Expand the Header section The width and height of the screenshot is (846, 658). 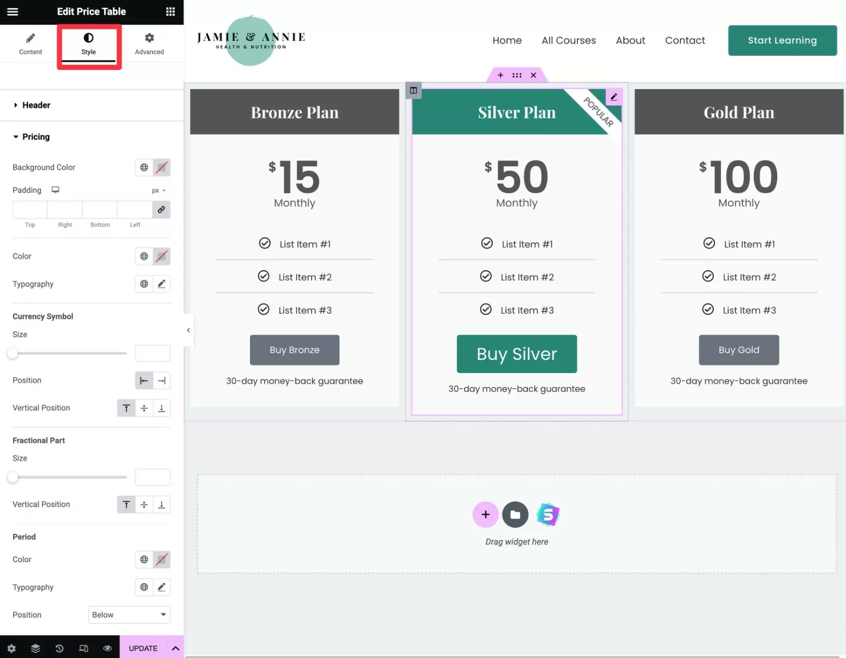92,105
